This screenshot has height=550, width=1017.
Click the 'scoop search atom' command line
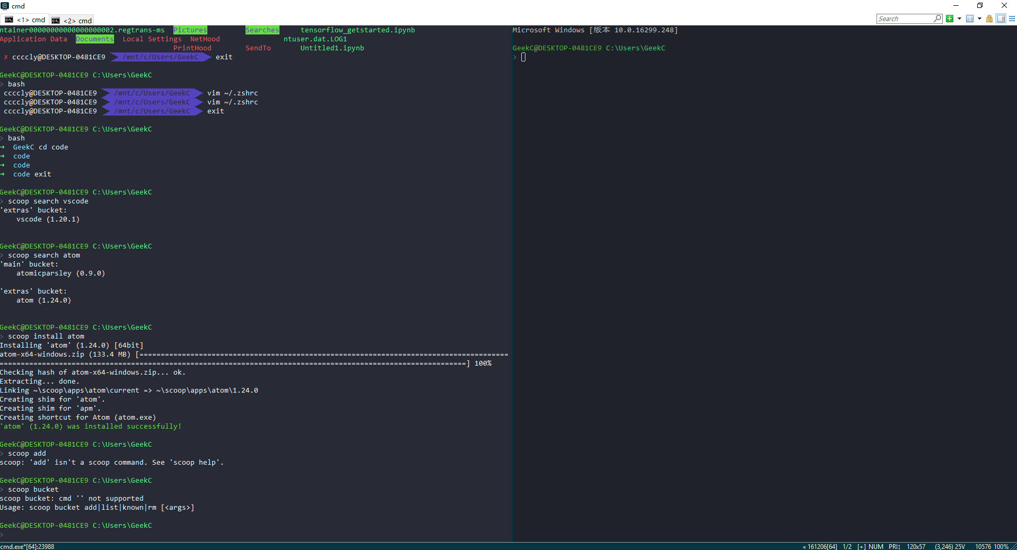[44, 255]
